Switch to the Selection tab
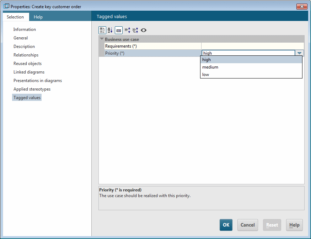311x239 pixels. [15, 17]
